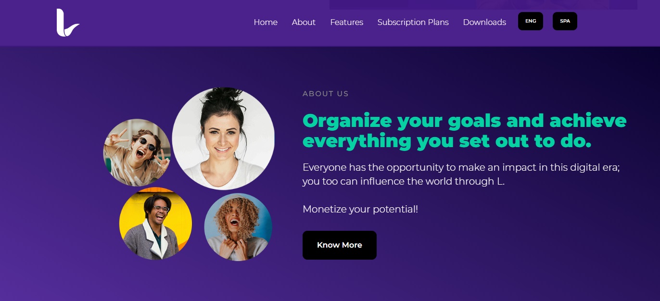The width and height of the screenshot is (660, 301).
Task: Go to the About menu item
Action: tap(304, 22)
